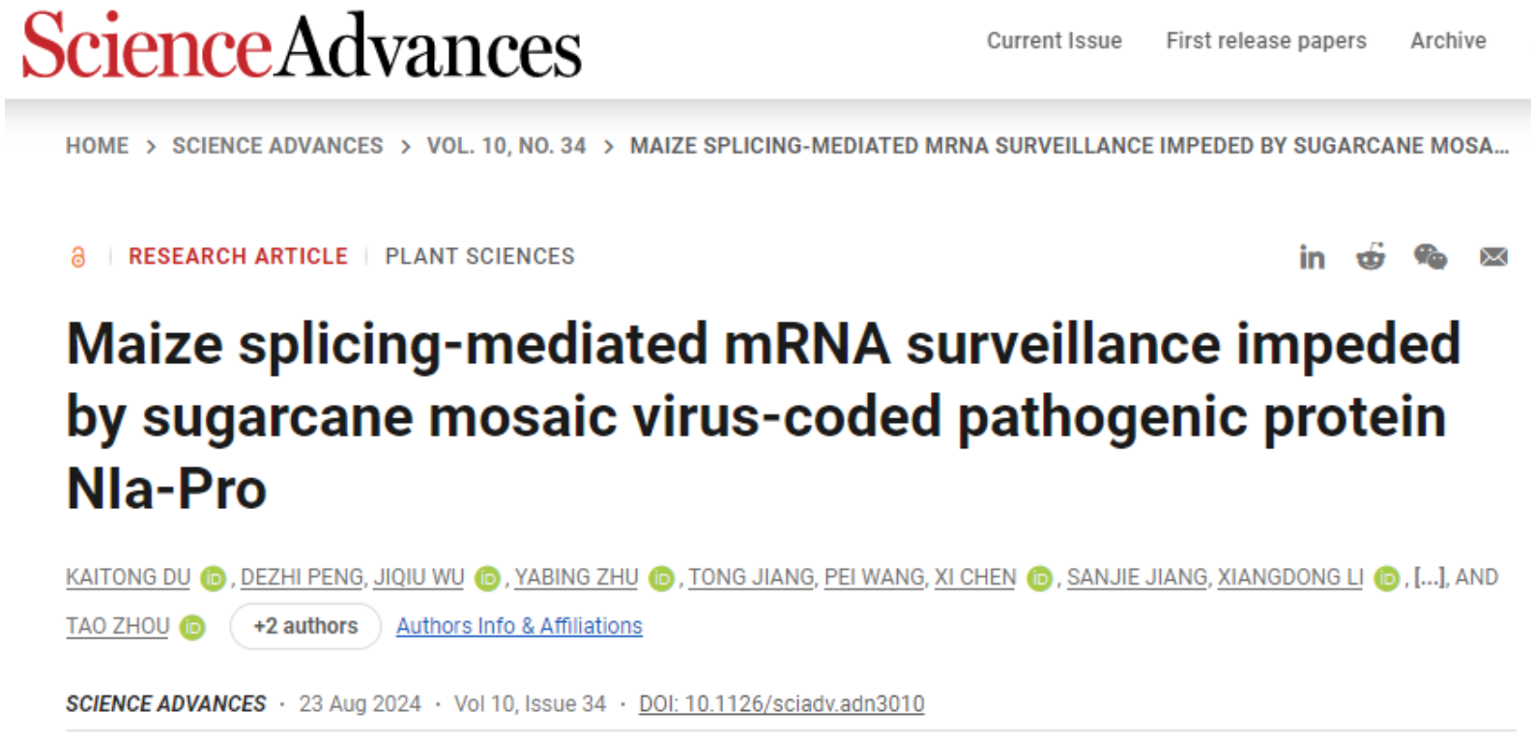1533x740 pixels.
Task: Open the Current Issue menu item
Action: 1054,41
